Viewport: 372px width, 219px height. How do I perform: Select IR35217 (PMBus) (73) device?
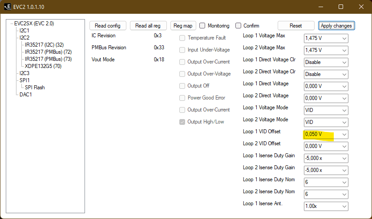(48, 59)
